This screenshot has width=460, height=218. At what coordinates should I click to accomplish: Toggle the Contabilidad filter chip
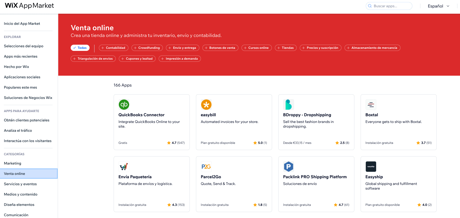coord(113,48)
